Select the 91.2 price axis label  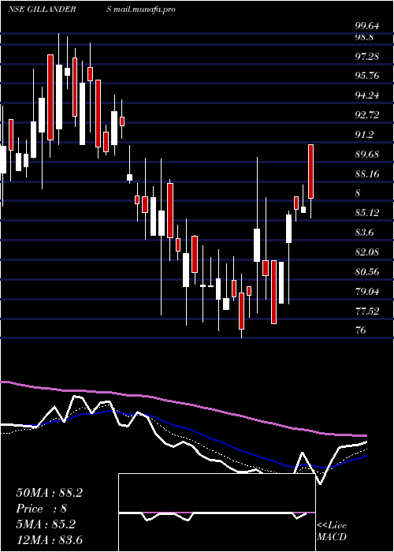coord(364,135)
